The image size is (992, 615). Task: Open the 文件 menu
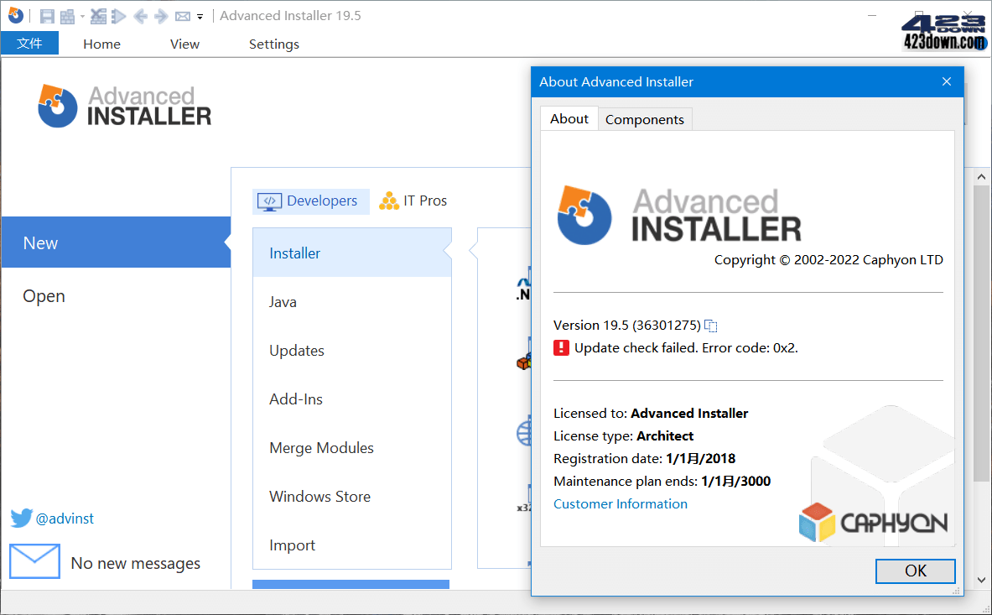tap(30, 43)
